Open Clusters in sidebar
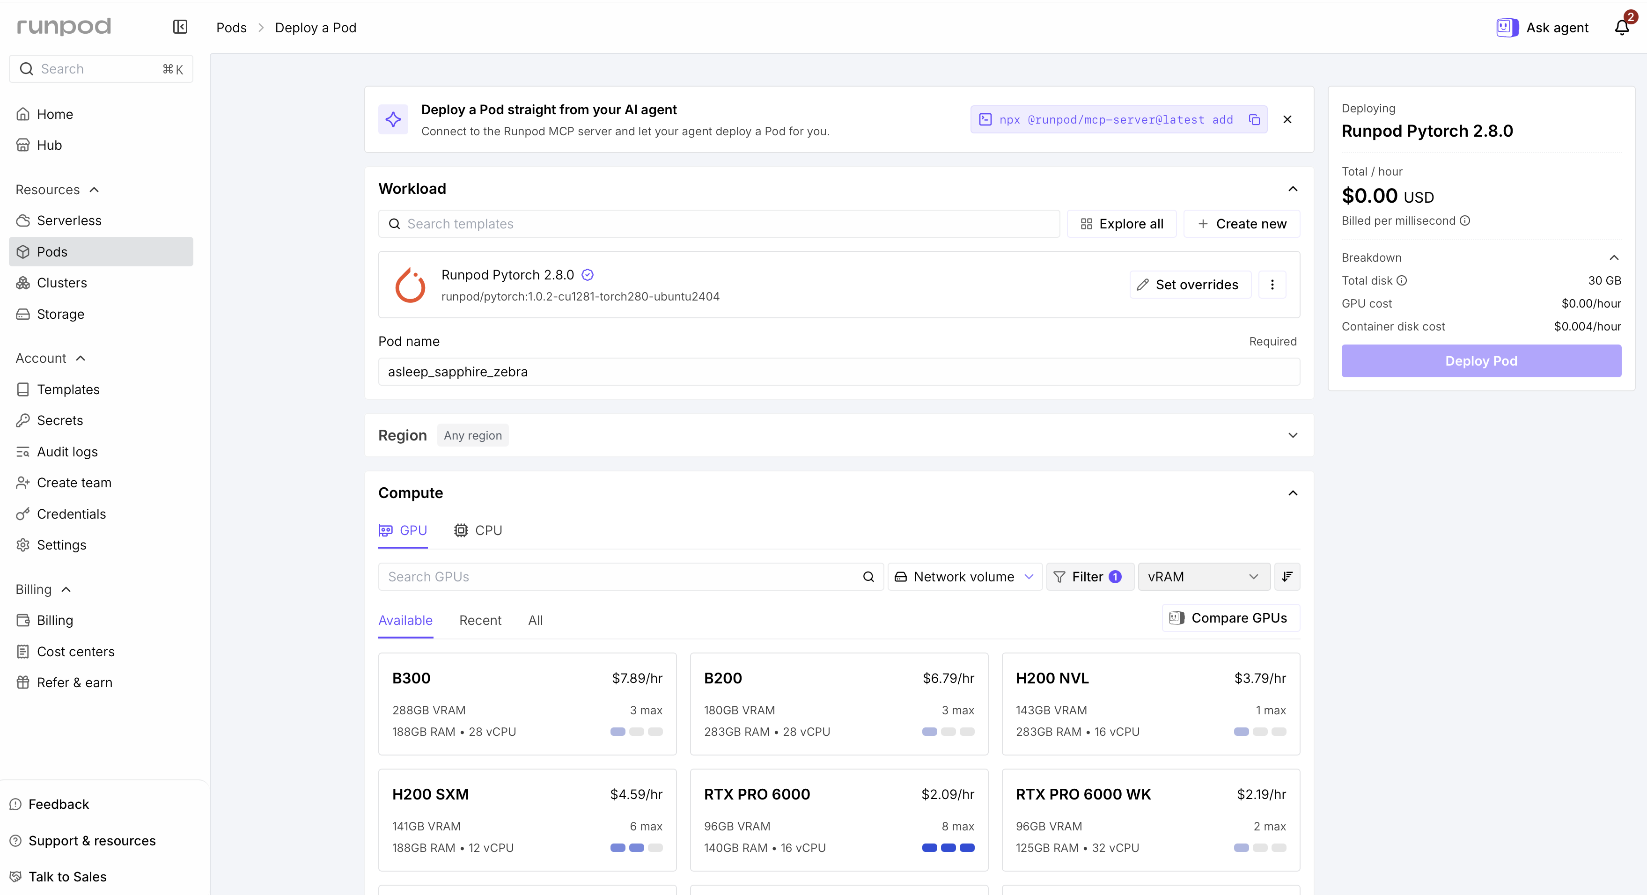The image size is (1647, 895). coord(101,283)
